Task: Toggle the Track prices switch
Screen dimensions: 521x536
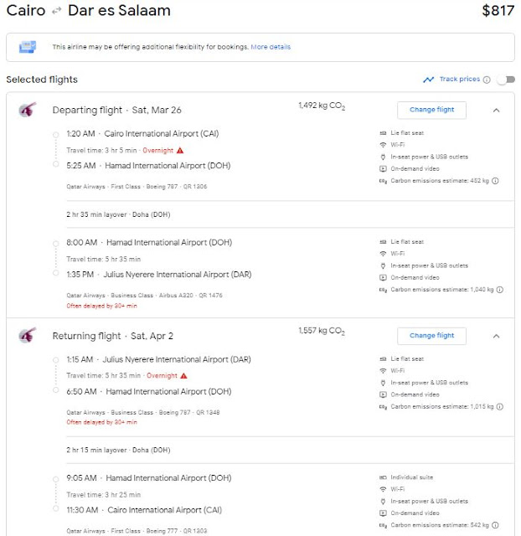Action: click(x=505, y=80)
